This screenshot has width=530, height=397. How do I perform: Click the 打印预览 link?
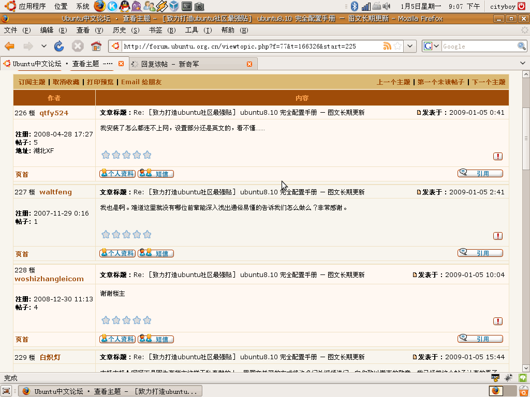[100, 82]
